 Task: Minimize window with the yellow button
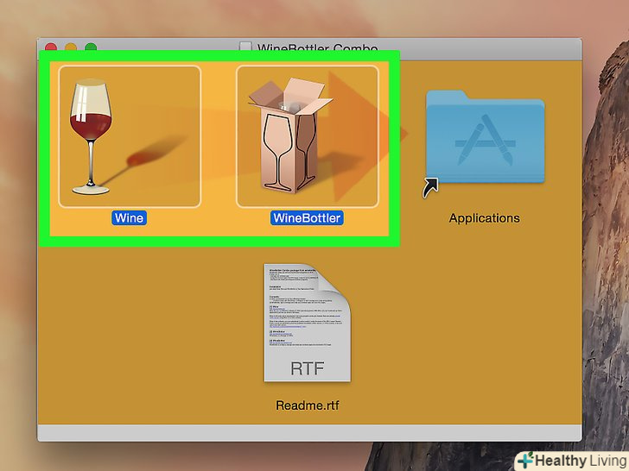tap(71, 47)
